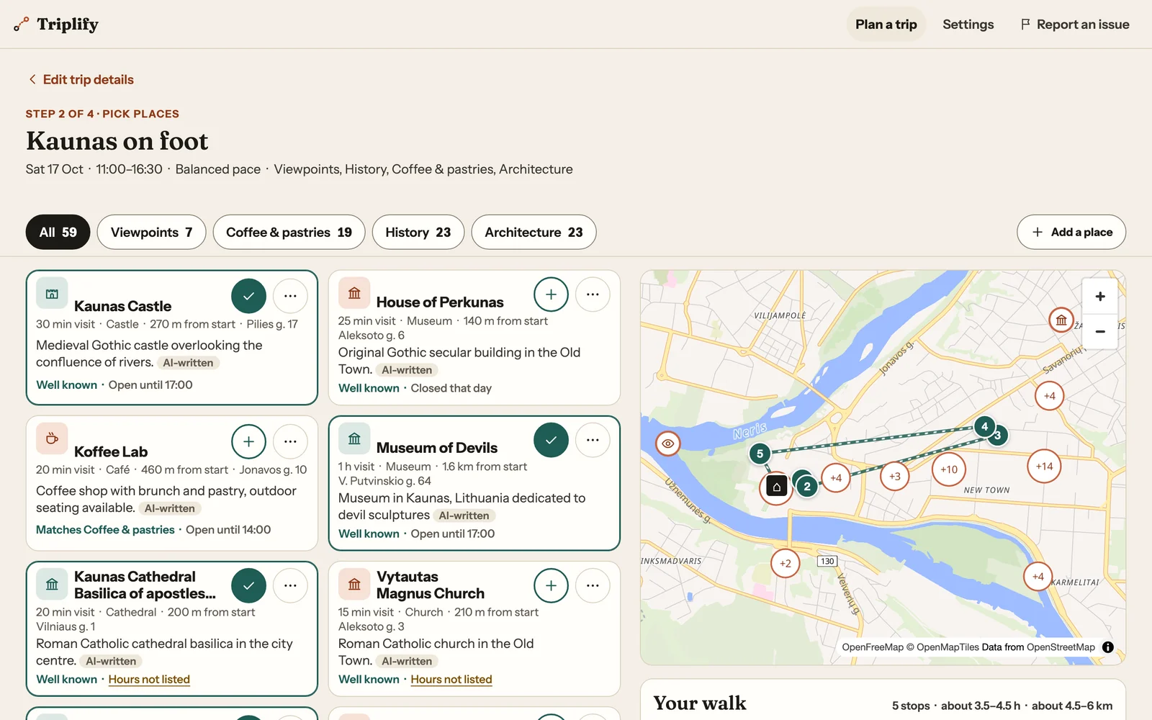
Task: Open more options for Kaunas Castle
Action: [290, 296]
